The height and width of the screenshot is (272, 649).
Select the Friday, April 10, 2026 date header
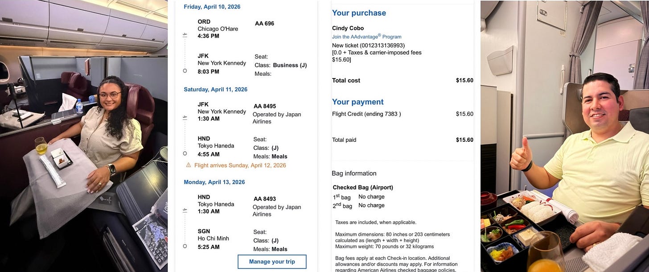coord(212,7)
